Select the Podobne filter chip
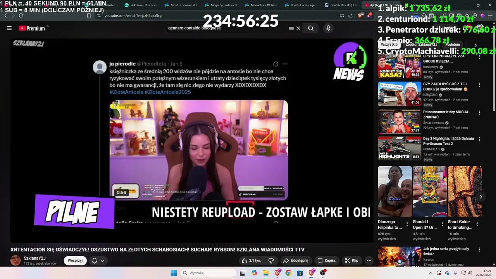496x279 pixels. click(453, 45)
